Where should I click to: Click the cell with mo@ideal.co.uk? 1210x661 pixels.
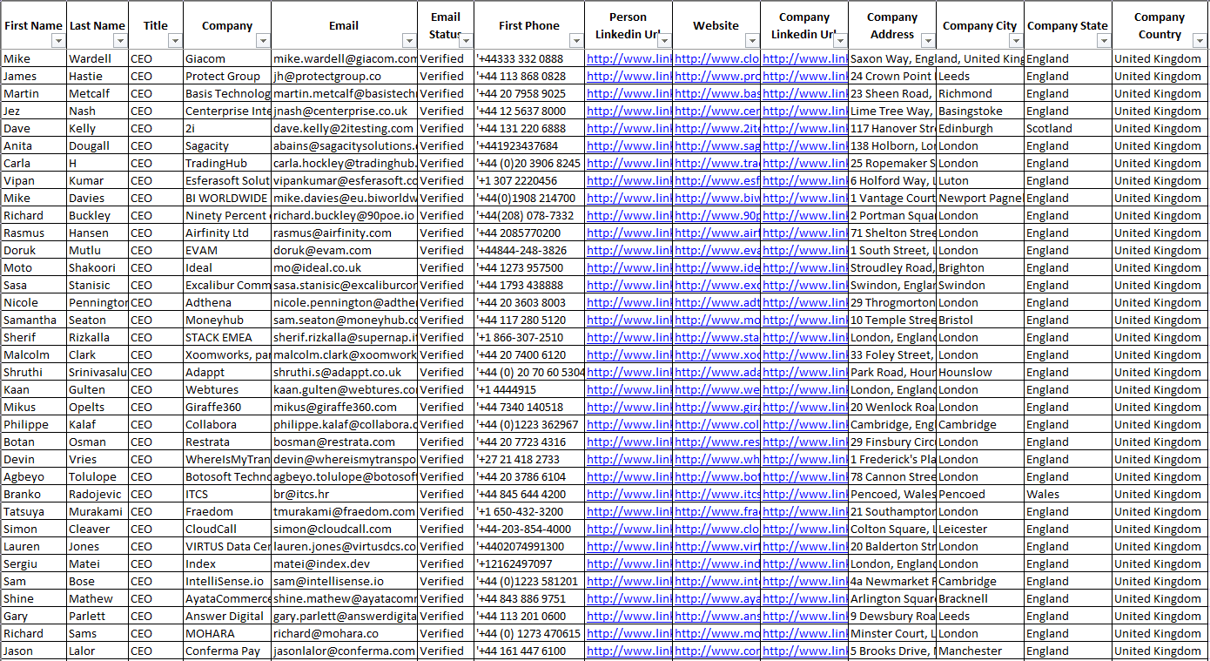point(343,267)
